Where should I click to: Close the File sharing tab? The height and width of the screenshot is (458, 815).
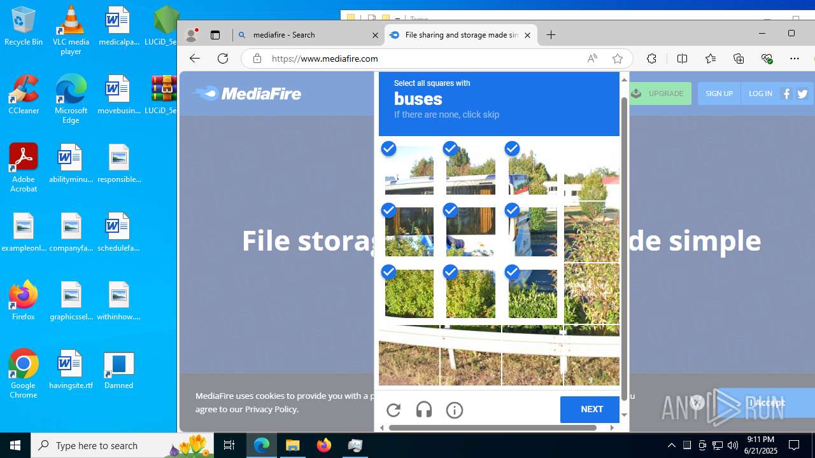[527, 35]
